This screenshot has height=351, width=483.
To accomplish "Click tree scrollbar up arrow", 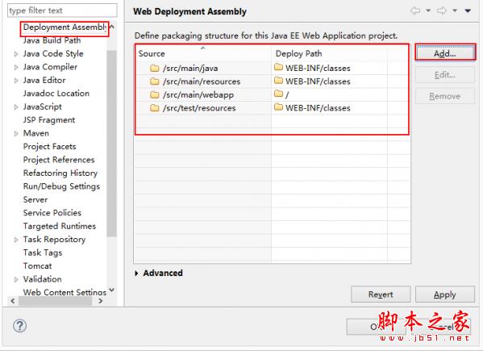I will (112, 27).
